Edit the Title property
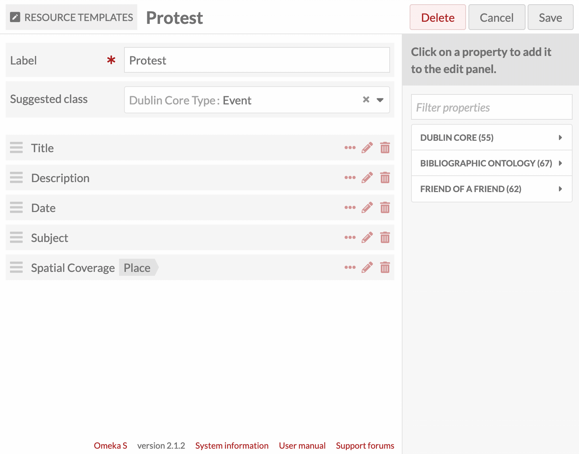This screenshot has width=579, height=454. pos(367,148)
